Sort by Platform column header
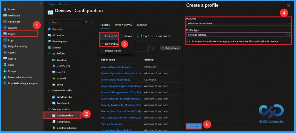Viewport: 296px width, 133px height. 148,60
